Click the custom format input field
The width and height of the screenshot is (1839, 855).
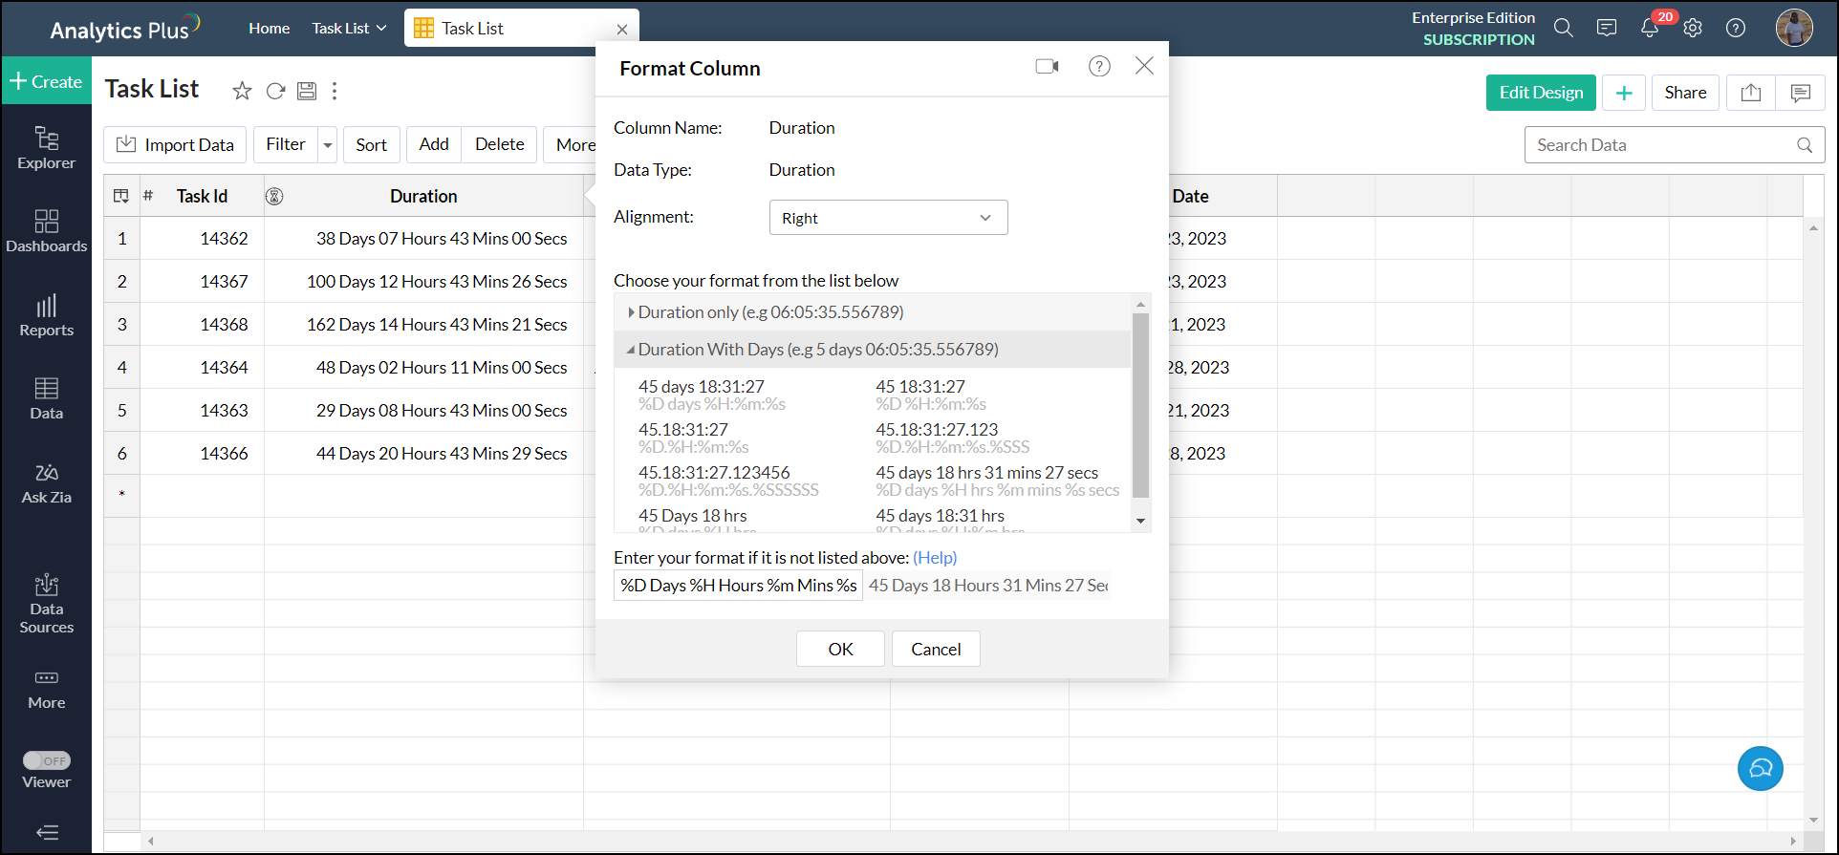click(x=738, y=586)
